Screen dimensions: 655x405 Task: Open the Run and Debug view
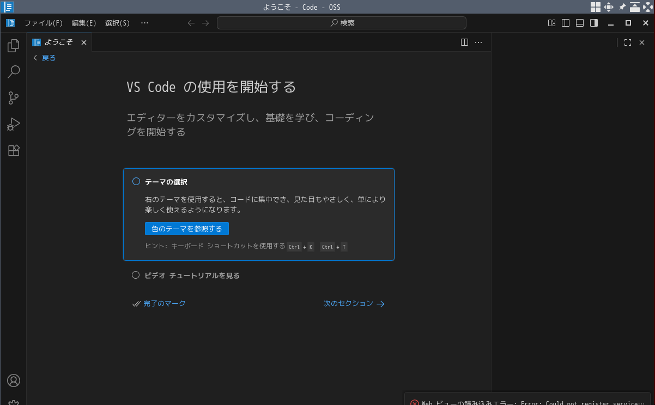coord(13,124)
